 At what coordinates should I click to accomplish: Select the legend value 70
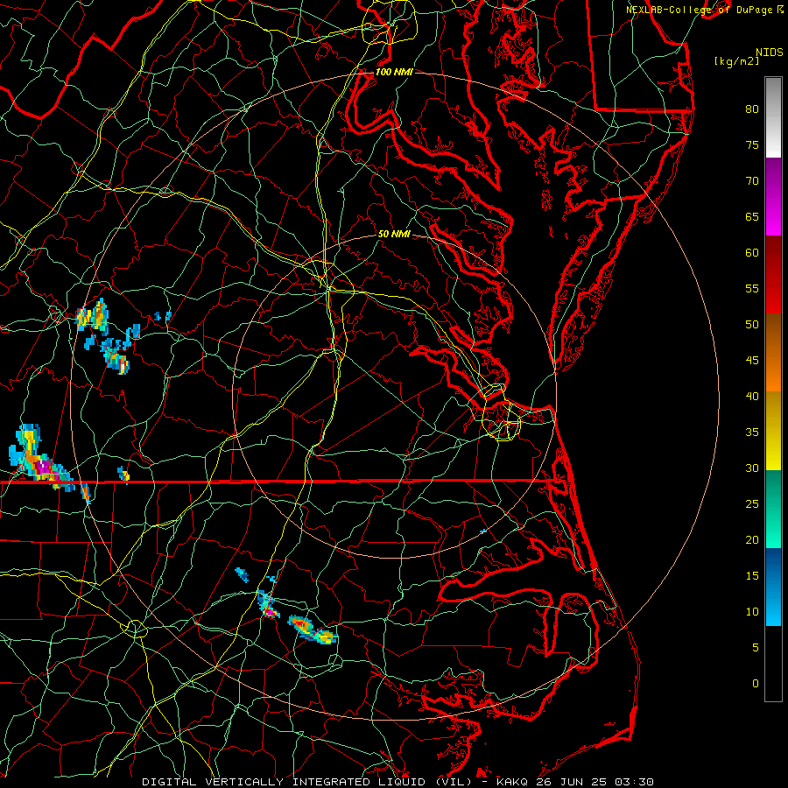(752, 181)
